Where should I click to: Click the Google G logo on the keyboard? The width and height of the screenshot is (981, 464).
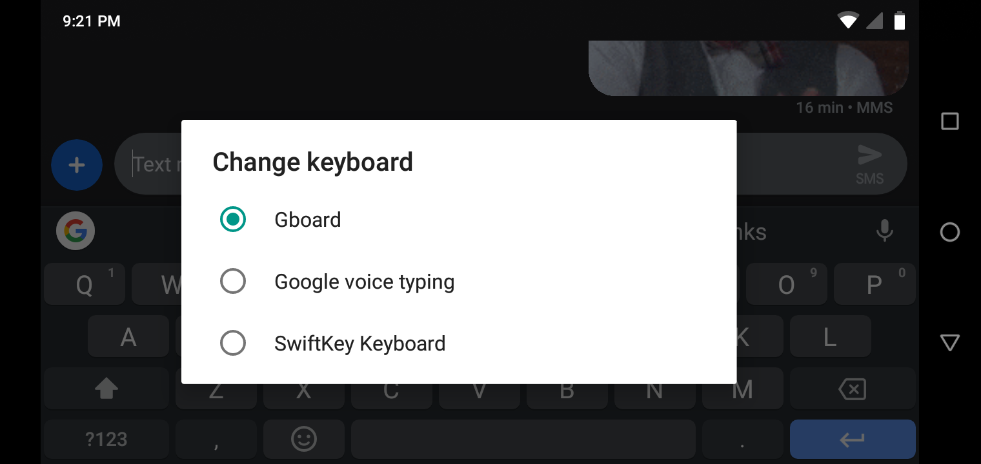click(x=75, y=231)
